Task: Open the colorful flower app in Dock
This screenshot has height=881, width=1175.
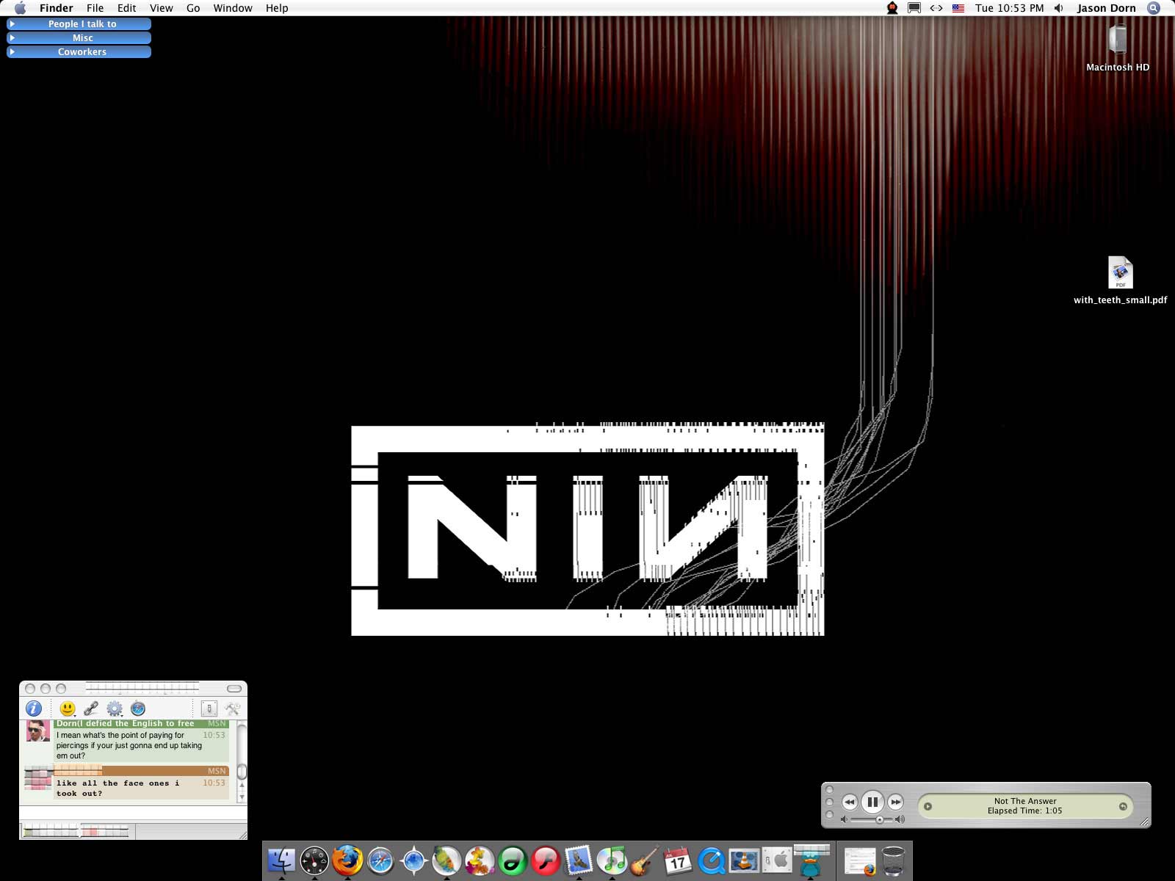Action: coord(480,860)
